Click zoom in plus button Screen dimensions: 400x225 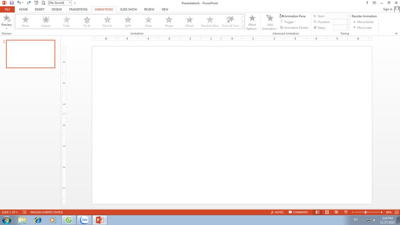[381, 212]
